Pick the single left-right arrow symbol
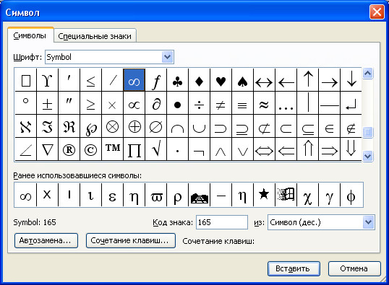Image resolution: width=389 pixels, height=285 pixels. pyautogui.click(x=264, y=80)
